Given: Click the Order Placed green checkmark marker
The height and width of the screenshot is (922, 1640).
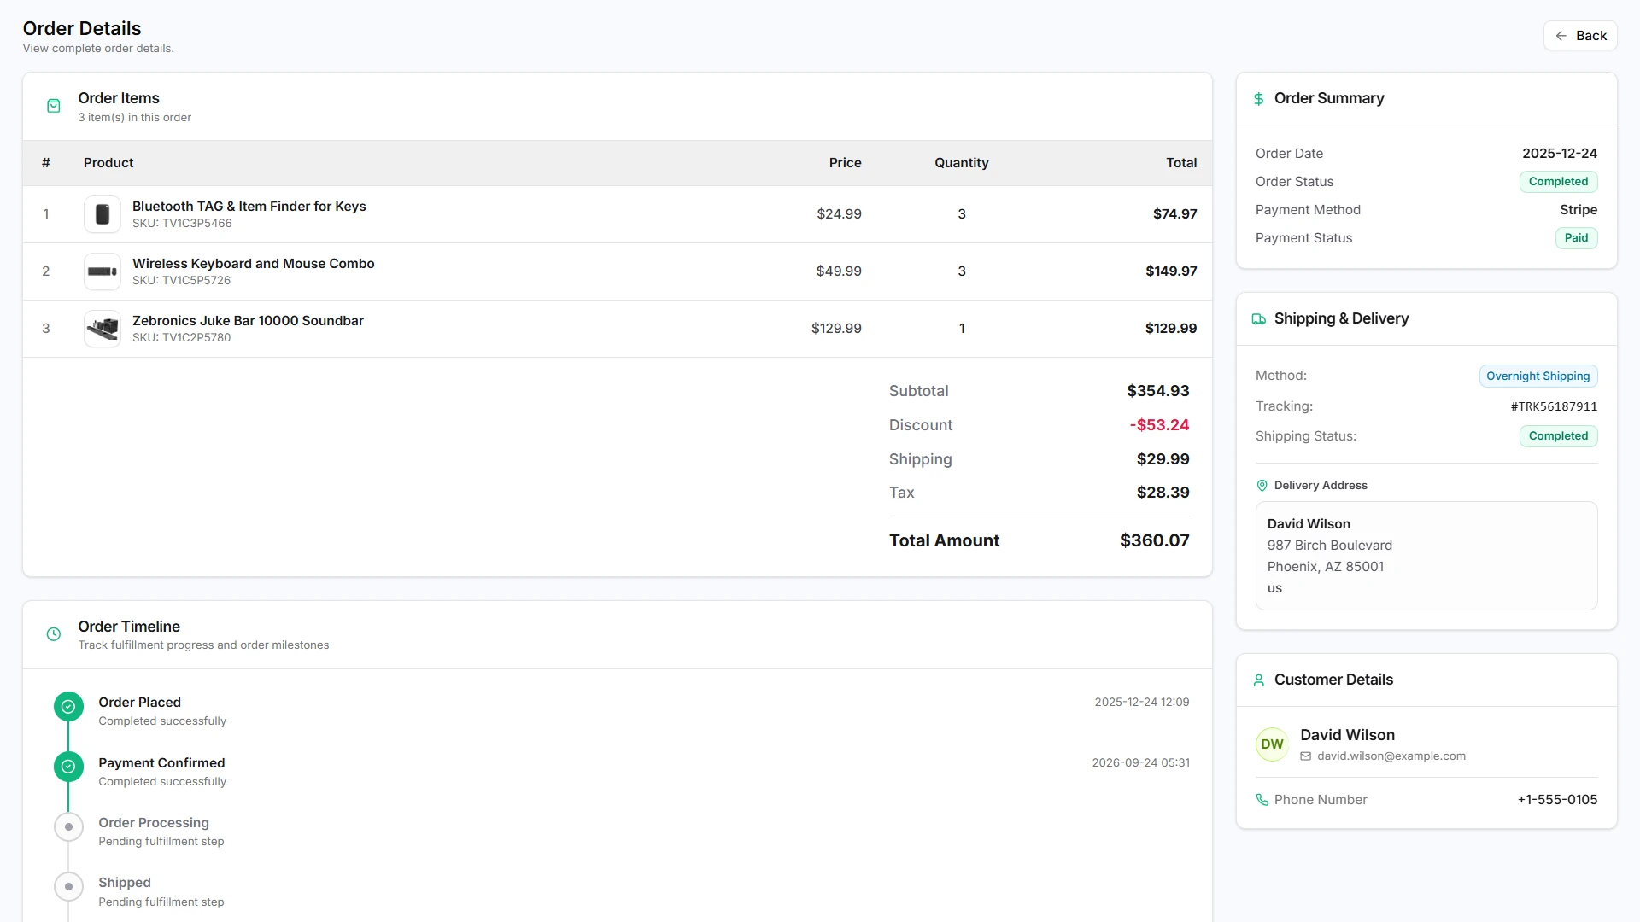Looking at the screenshot, I should [x=68, y=707].
